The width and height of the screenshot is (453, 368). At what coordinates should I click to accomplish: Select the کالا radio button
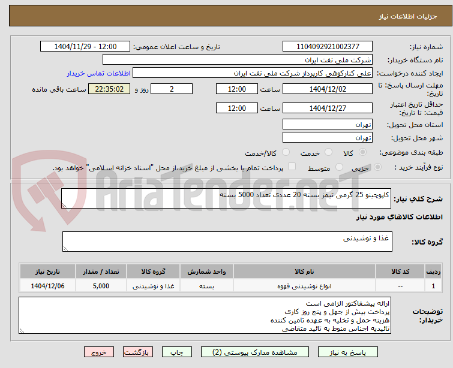tap(362, 152)
